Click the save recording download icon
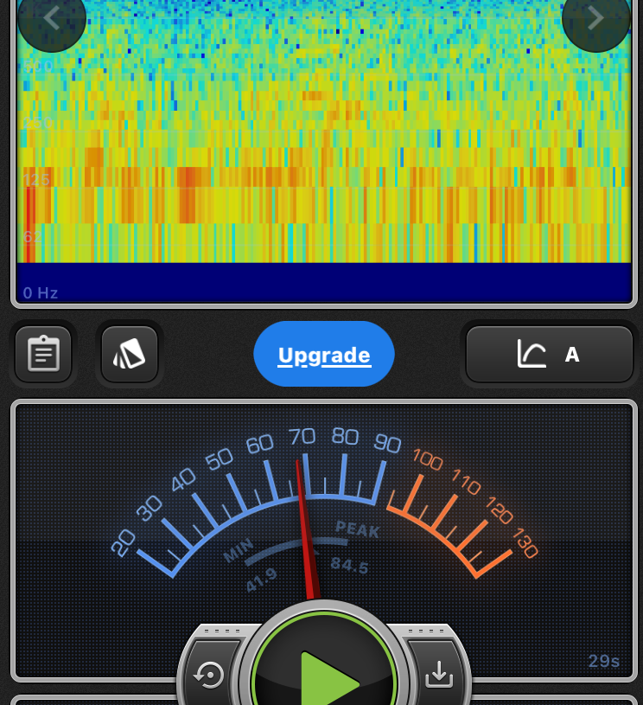Image resolution: width=643 pixels, height=705 pixels. tap(439, 675)
